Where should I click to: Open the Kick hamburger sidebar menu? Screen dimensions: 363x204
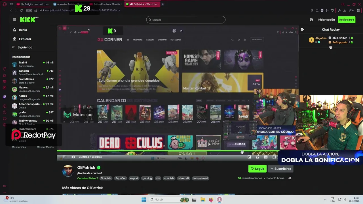pyautogui.click(x=14, y=20)
